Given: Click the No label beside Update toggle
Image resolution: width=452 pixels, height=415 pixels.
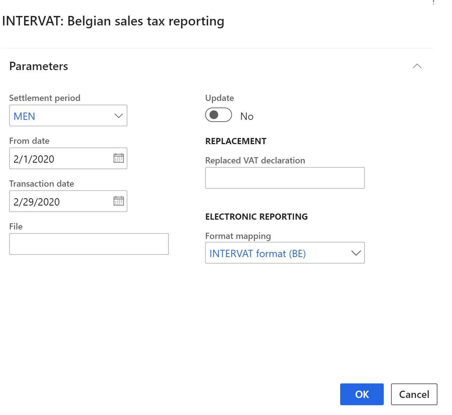Looking at the screenshot, I should point(247,116).
